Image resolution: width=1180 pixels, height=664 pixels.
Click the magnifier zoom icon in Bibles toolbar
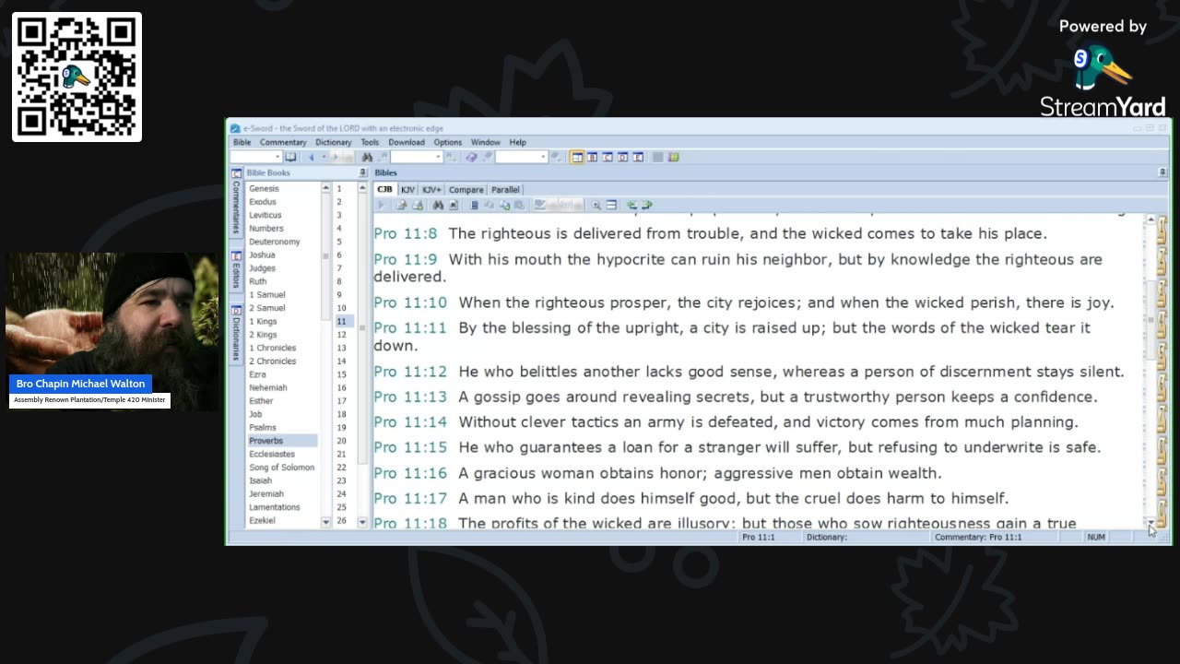pos(596,205)
